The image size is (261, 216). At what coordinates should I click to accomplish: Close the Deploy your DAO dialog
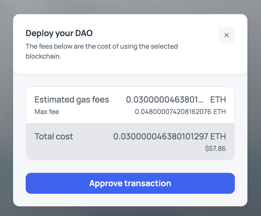[x=226, y=35]
